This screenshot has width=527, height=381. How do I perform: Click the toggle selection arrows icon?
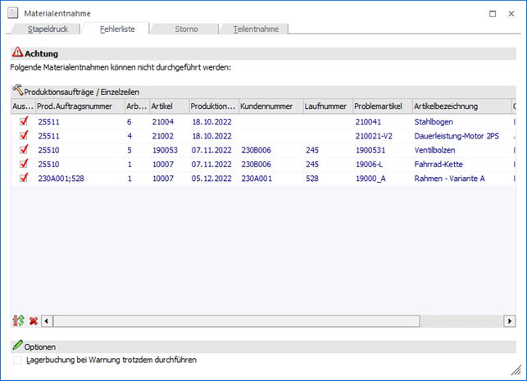coord(19,320)
